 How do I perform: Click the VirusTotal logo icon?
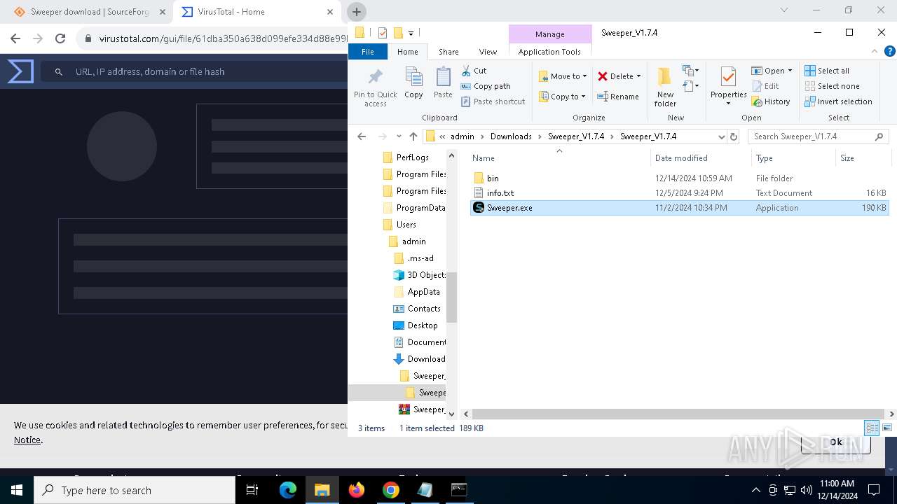point(20,71)
